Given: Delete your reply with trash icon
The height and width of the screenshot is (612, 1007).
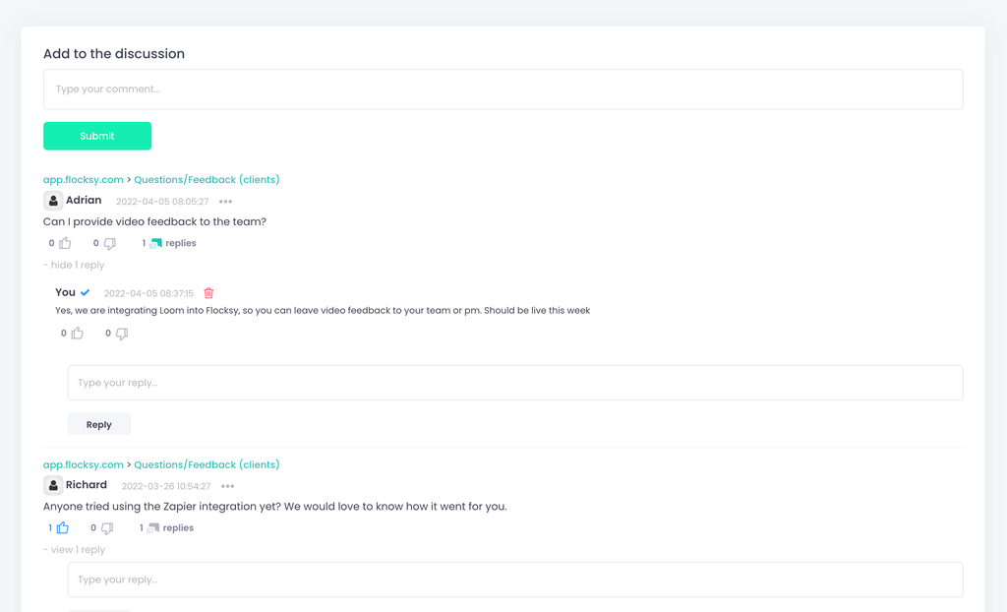Looking at the screenshot, I should click(208, 293).
